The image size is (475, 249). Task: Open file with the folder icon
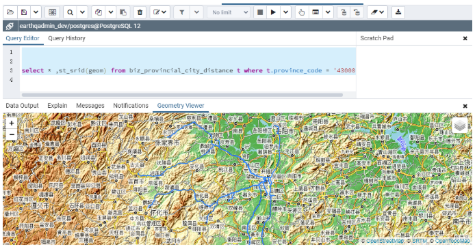click(10, 12)
